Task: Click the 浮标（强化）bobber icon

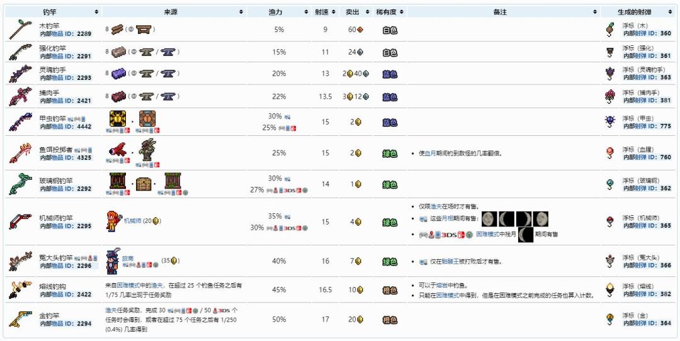Action: [610, 52]
